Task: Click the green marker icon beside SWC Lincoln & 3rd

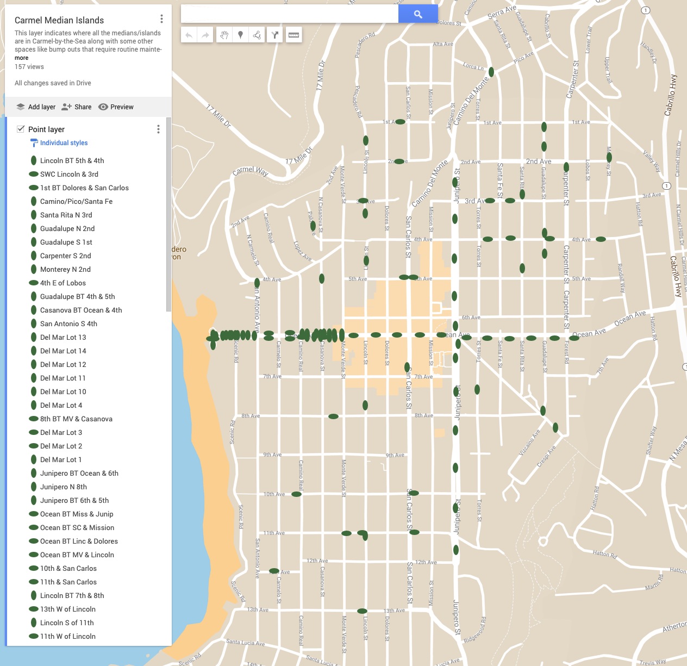Action: click(x=34, y=174)
